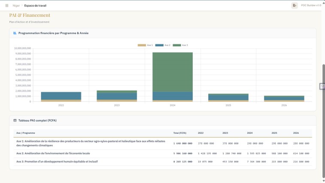
Task: Click the Total (FCFA) column header
Action: click(179, 133)
